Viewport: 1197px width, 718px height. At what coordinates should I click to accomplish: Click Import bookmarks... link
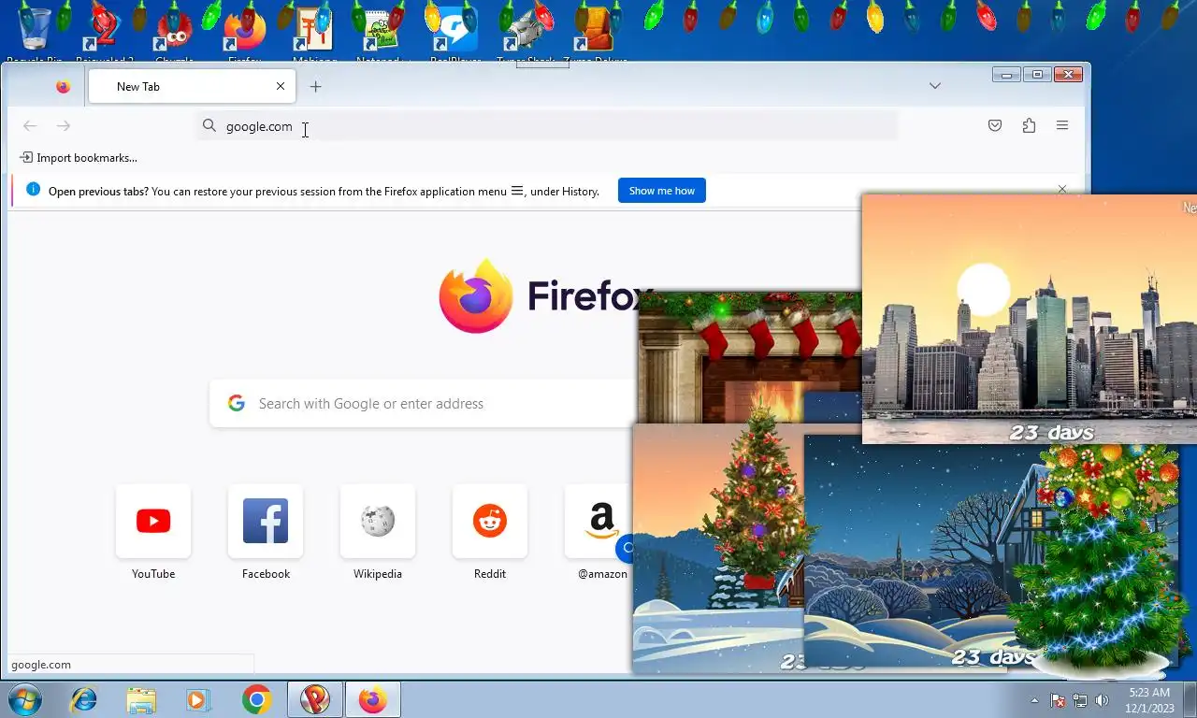coord(79,157)
